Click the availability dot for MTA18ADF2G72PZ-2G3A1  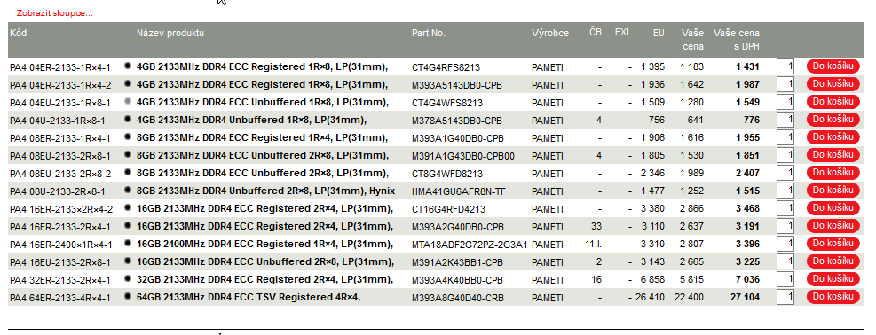[128, 244]
